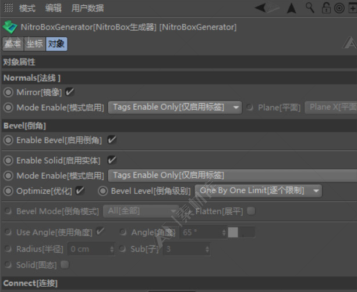The width and height of the screenshot is (357, 292).
Task: Click the Bevel Mode keyframe circle
Action: (x=8, y=211)
